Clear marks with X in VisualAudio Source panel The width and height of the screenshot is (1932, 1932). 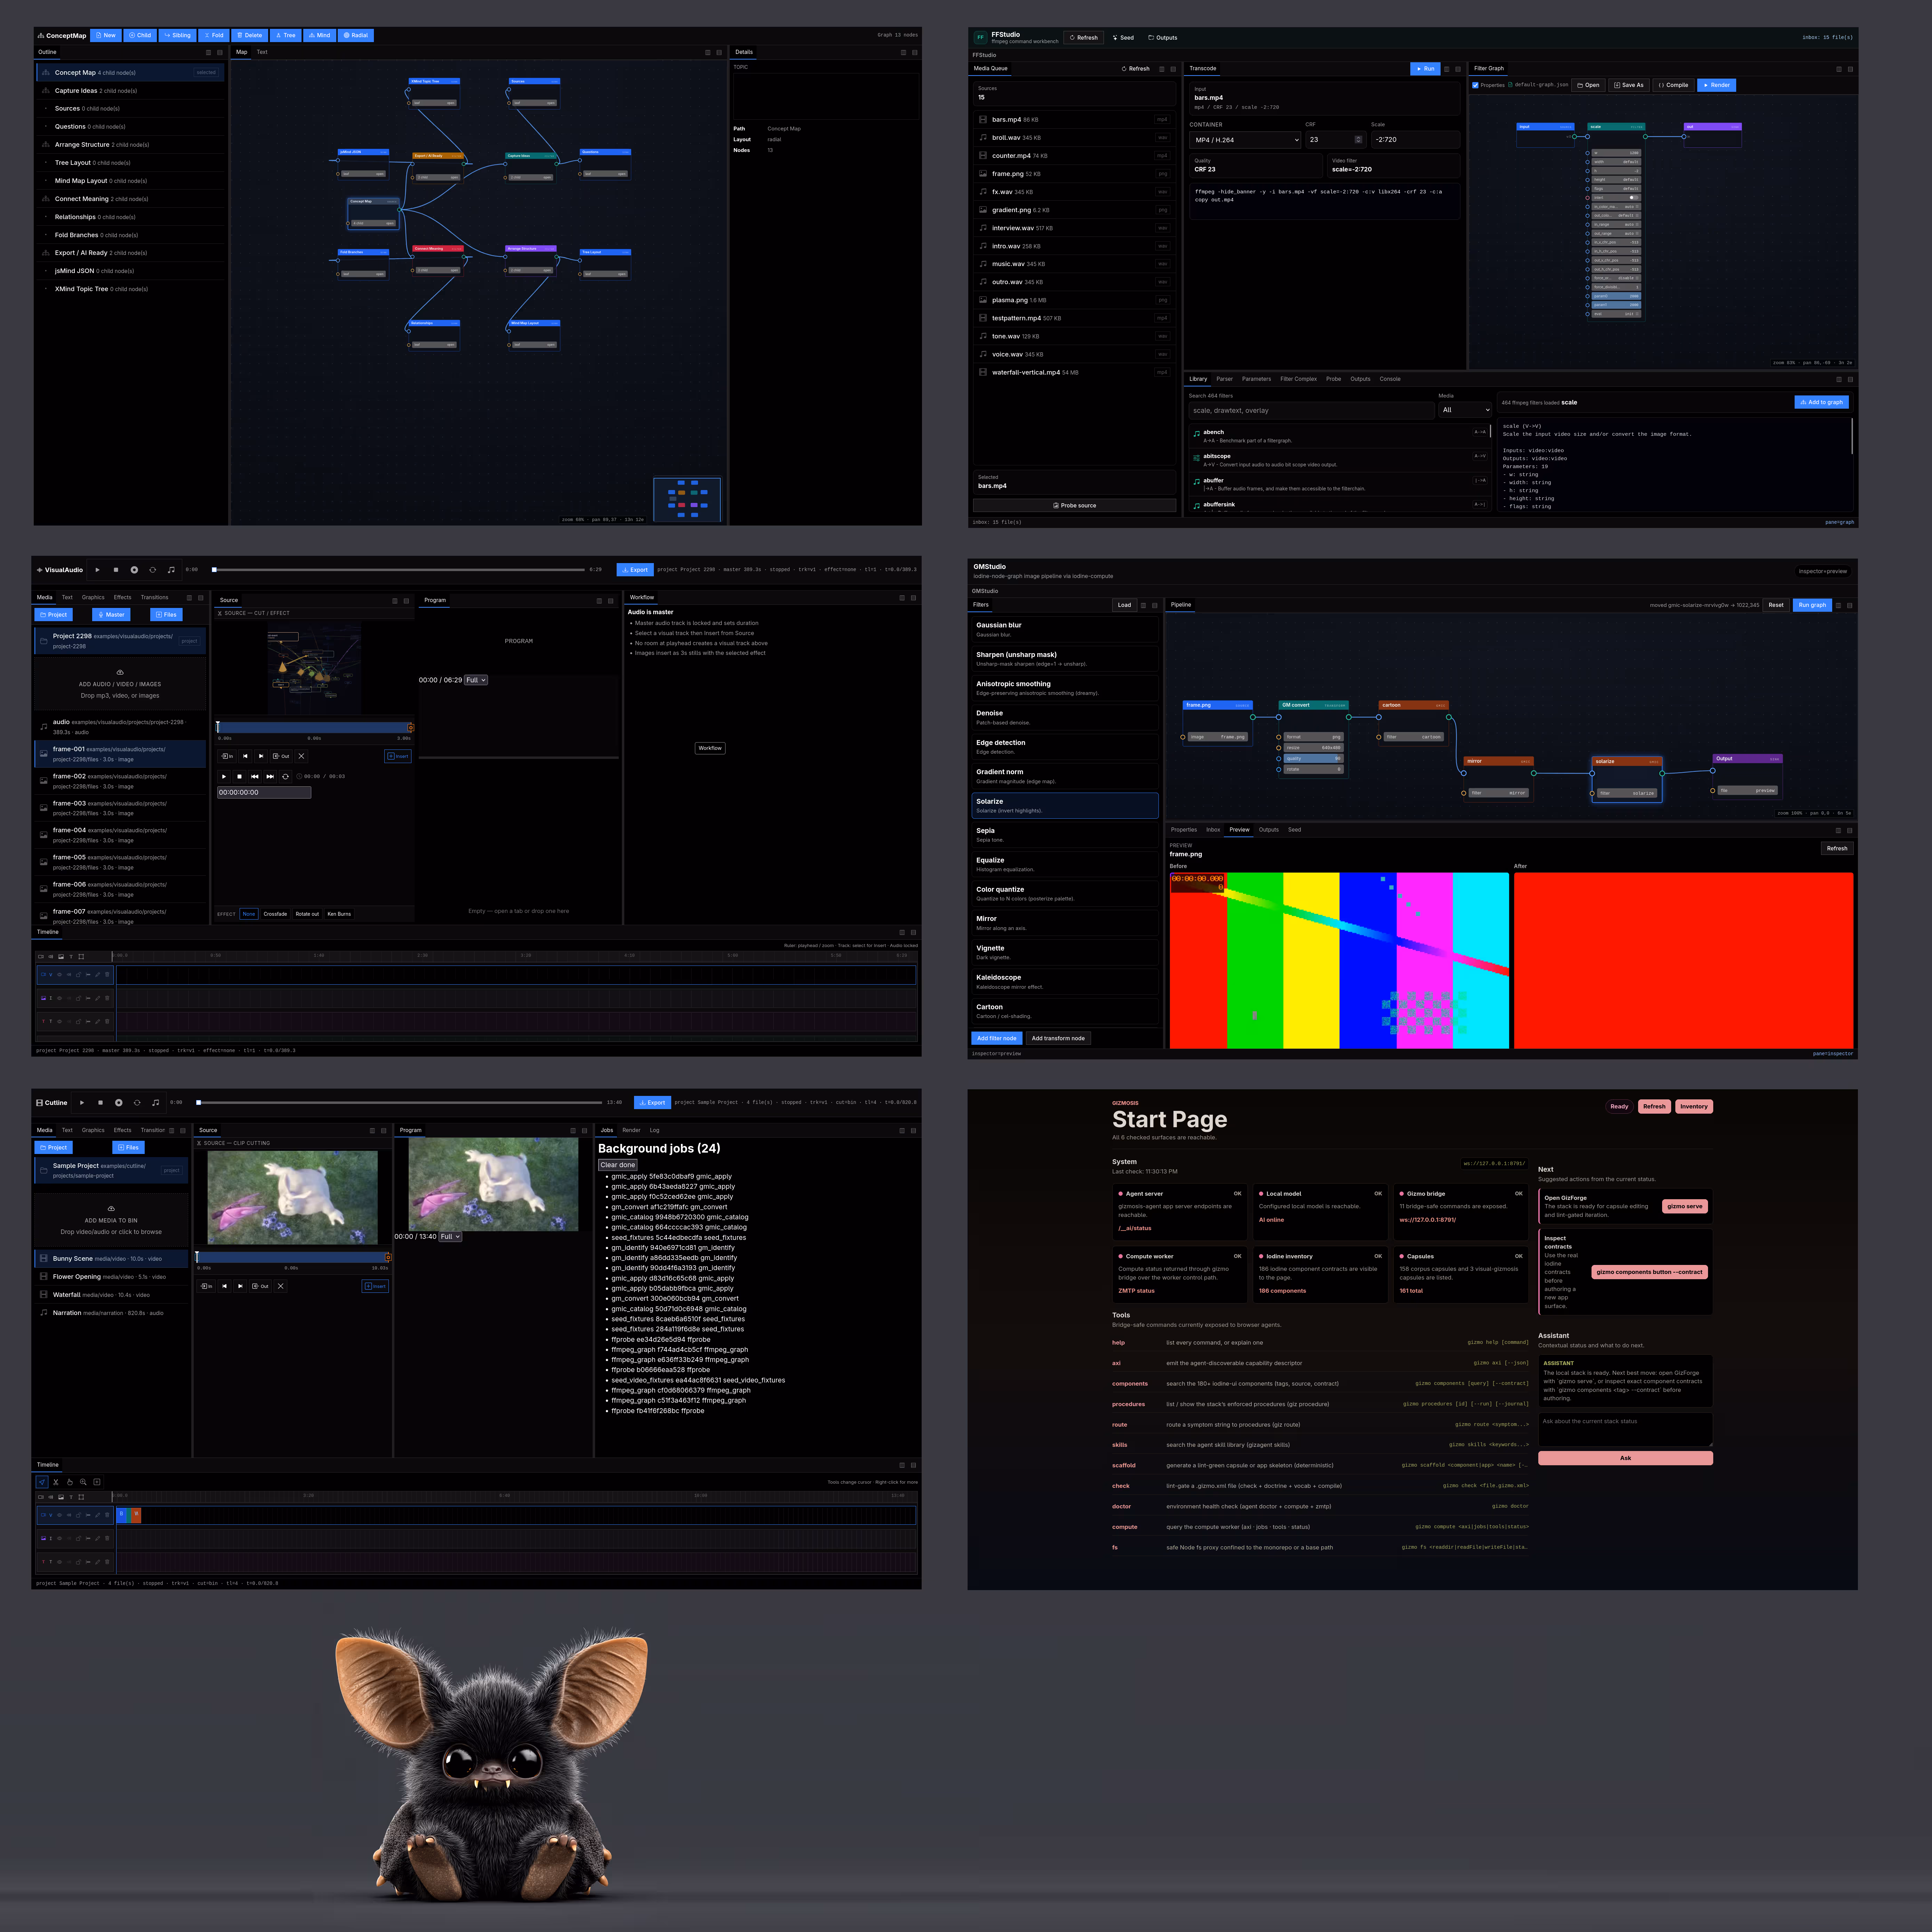(x=301, y=756)
